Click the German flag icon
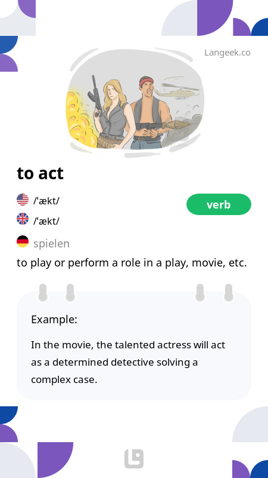This screenshot has width=268, height=478. [x=23, y=241]
